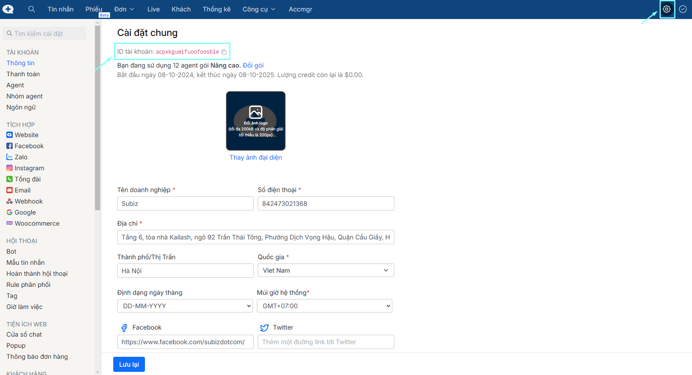Viewport: 692px width, 375px height.
Task: Open Instagram integration settings
Action: (x=29, y=168)
